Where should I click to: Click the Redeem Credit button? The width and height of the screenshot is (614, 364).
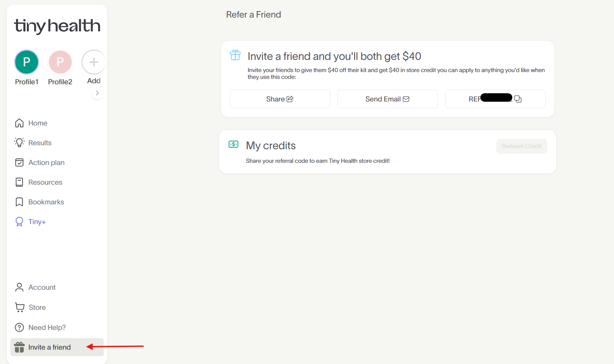[x=521, y=146]
